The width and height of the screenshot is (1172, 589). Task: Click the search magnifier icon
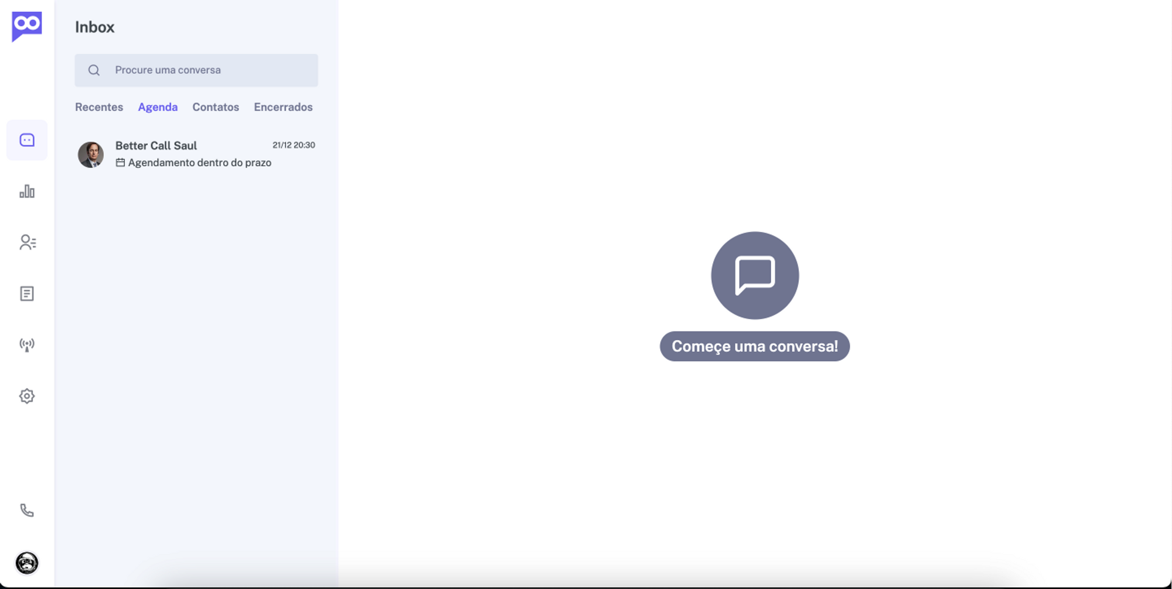(94, 70)
